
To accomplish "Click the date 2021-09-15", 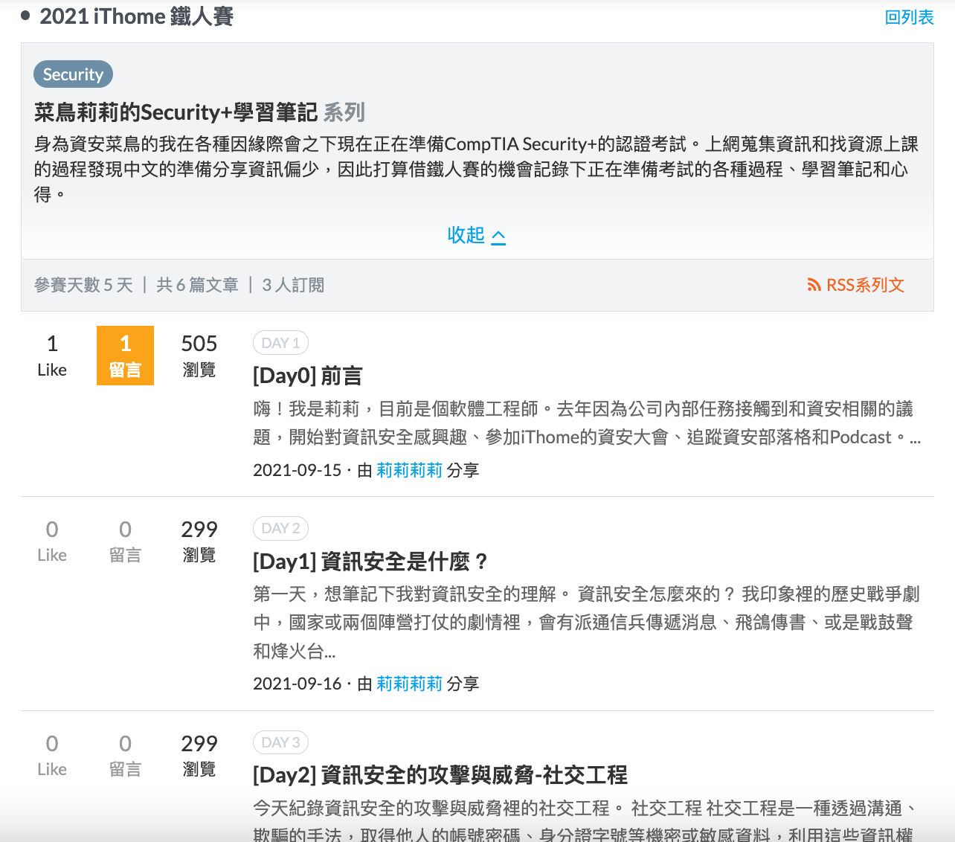I will tap(297, 470).
